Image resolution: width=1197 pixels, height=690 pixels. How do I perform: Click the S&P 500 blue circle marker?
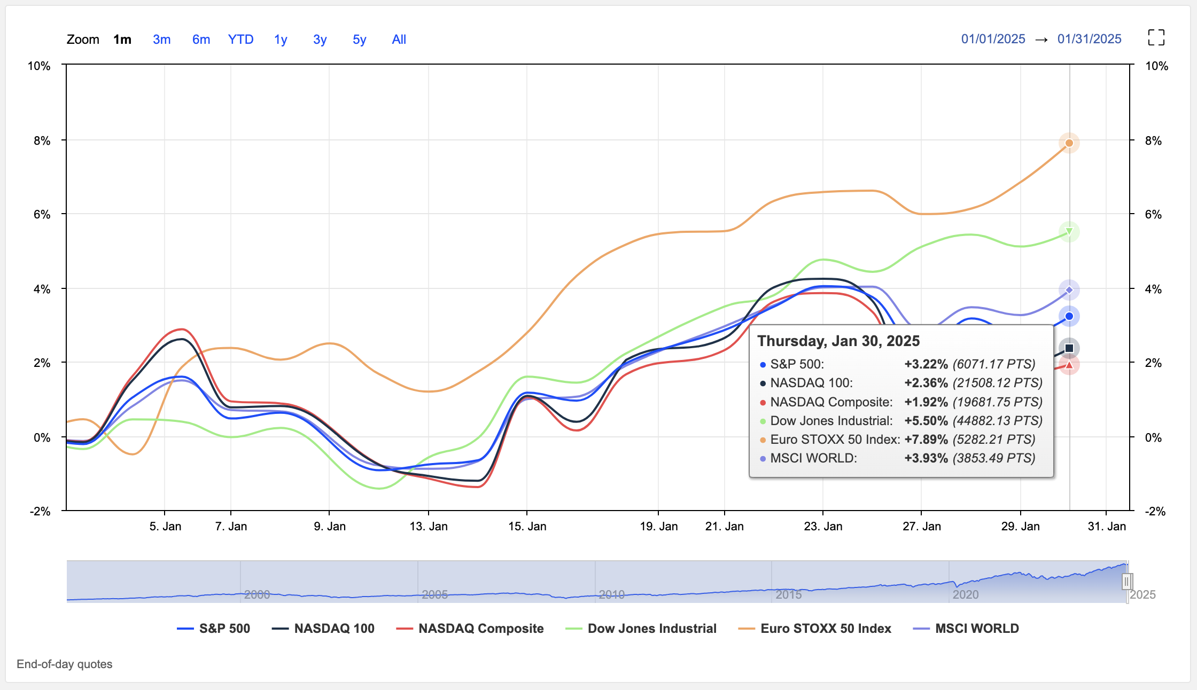(1069, 316)
